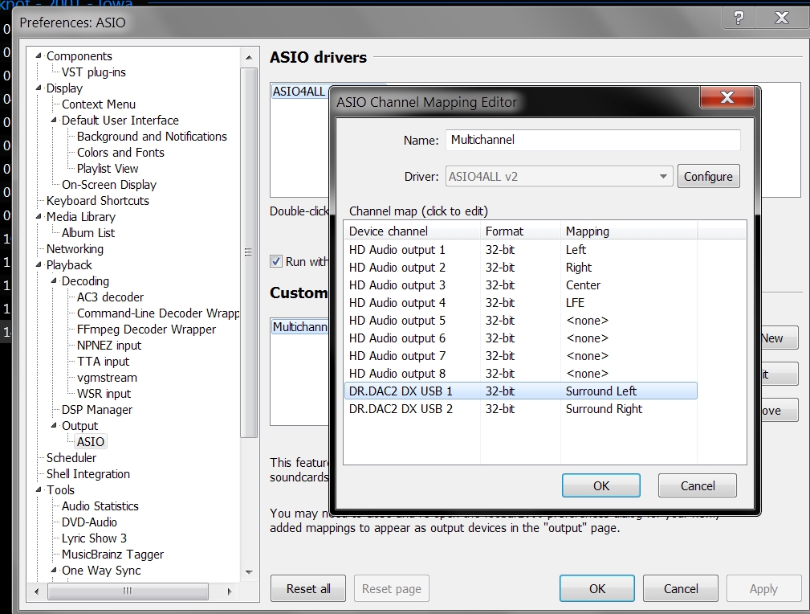The image size is (810, 614).
Task: Collapse the Playback tree node
Action: click(39, 265)
